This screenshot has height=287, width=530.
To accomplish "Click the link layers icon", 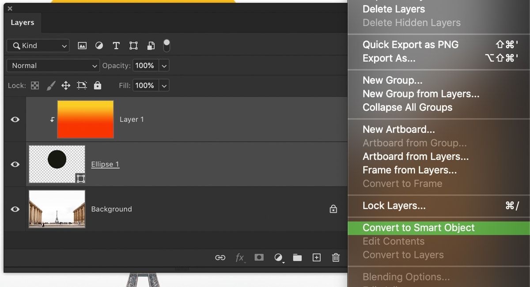I will tap(220, 257).
